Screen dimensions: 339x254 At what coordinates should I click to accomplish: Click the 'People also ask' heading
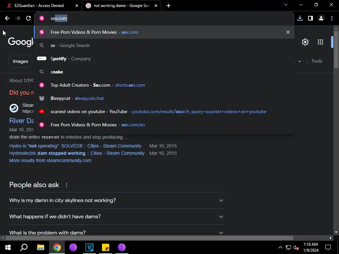pyautogui.click(x=34, y=185)
